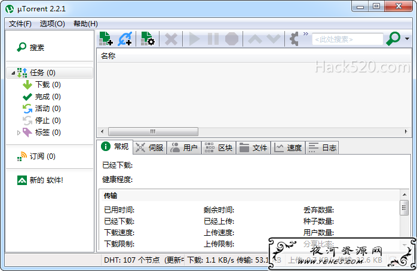The width and height of the screenshot is (417, 271).
Task: Click the Remove torrent X icon
Action: click(x=171, y=39)
